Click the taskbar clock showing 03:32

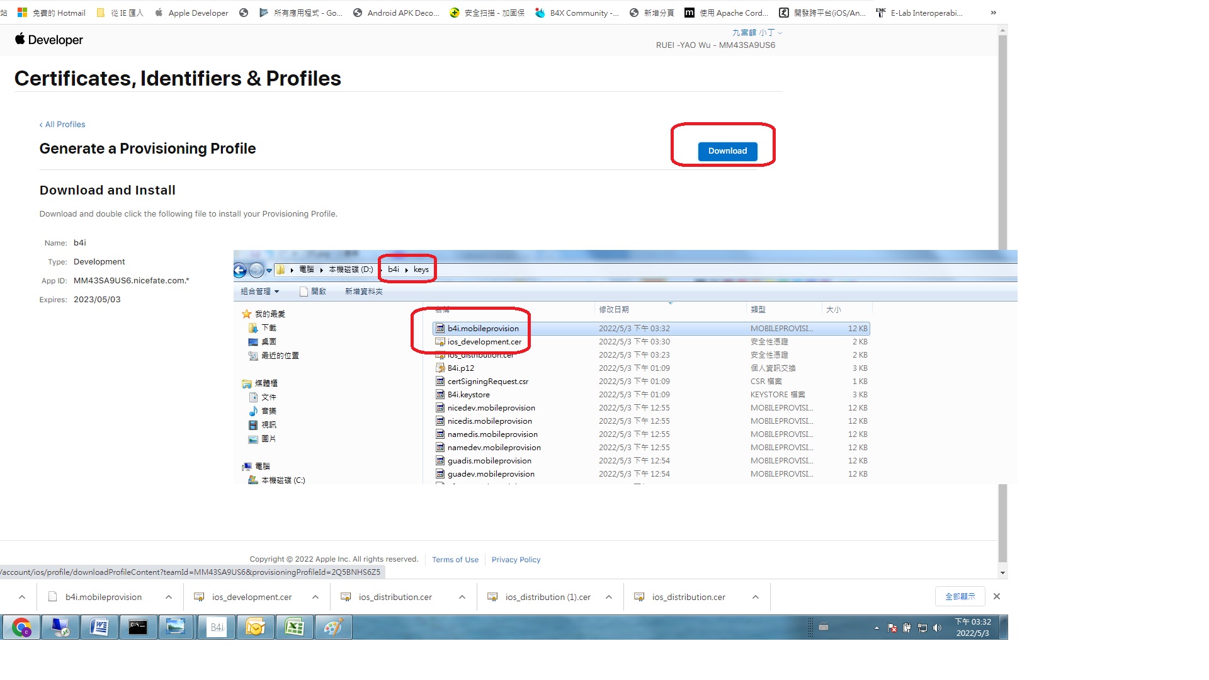pos(972,627)
